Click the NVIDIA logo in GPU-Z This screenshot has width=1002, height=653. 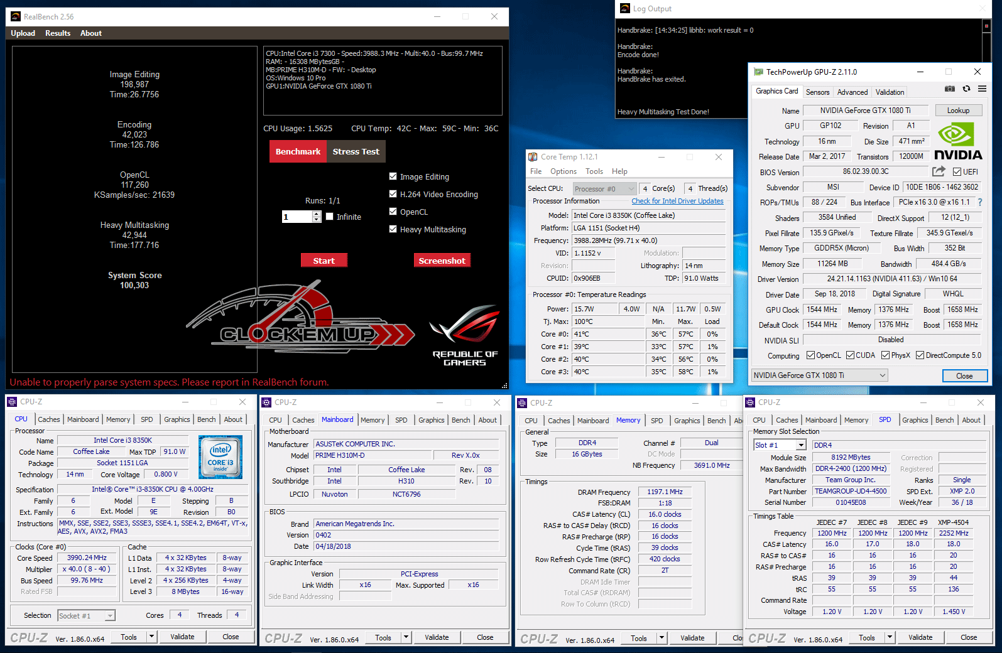coord(957,142)
